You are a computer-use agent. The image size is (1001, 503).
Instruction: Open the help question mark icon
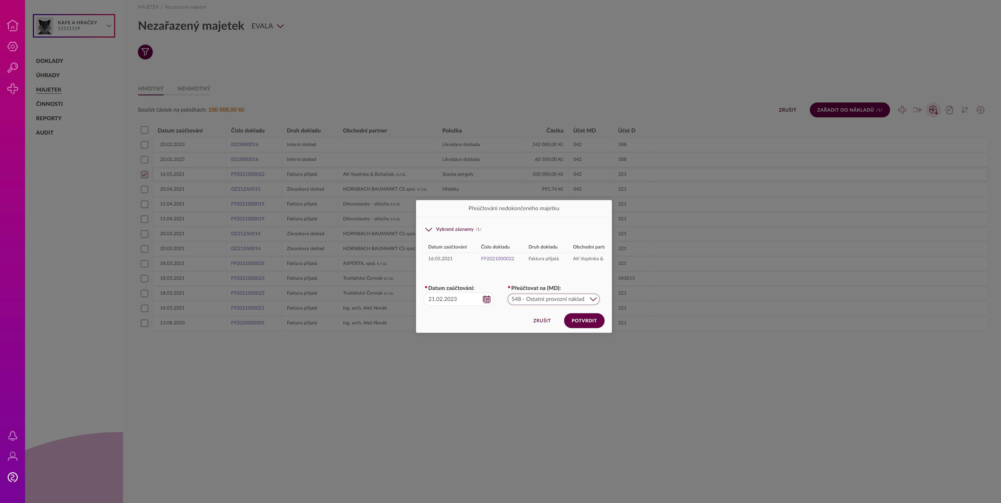(13, 477)
